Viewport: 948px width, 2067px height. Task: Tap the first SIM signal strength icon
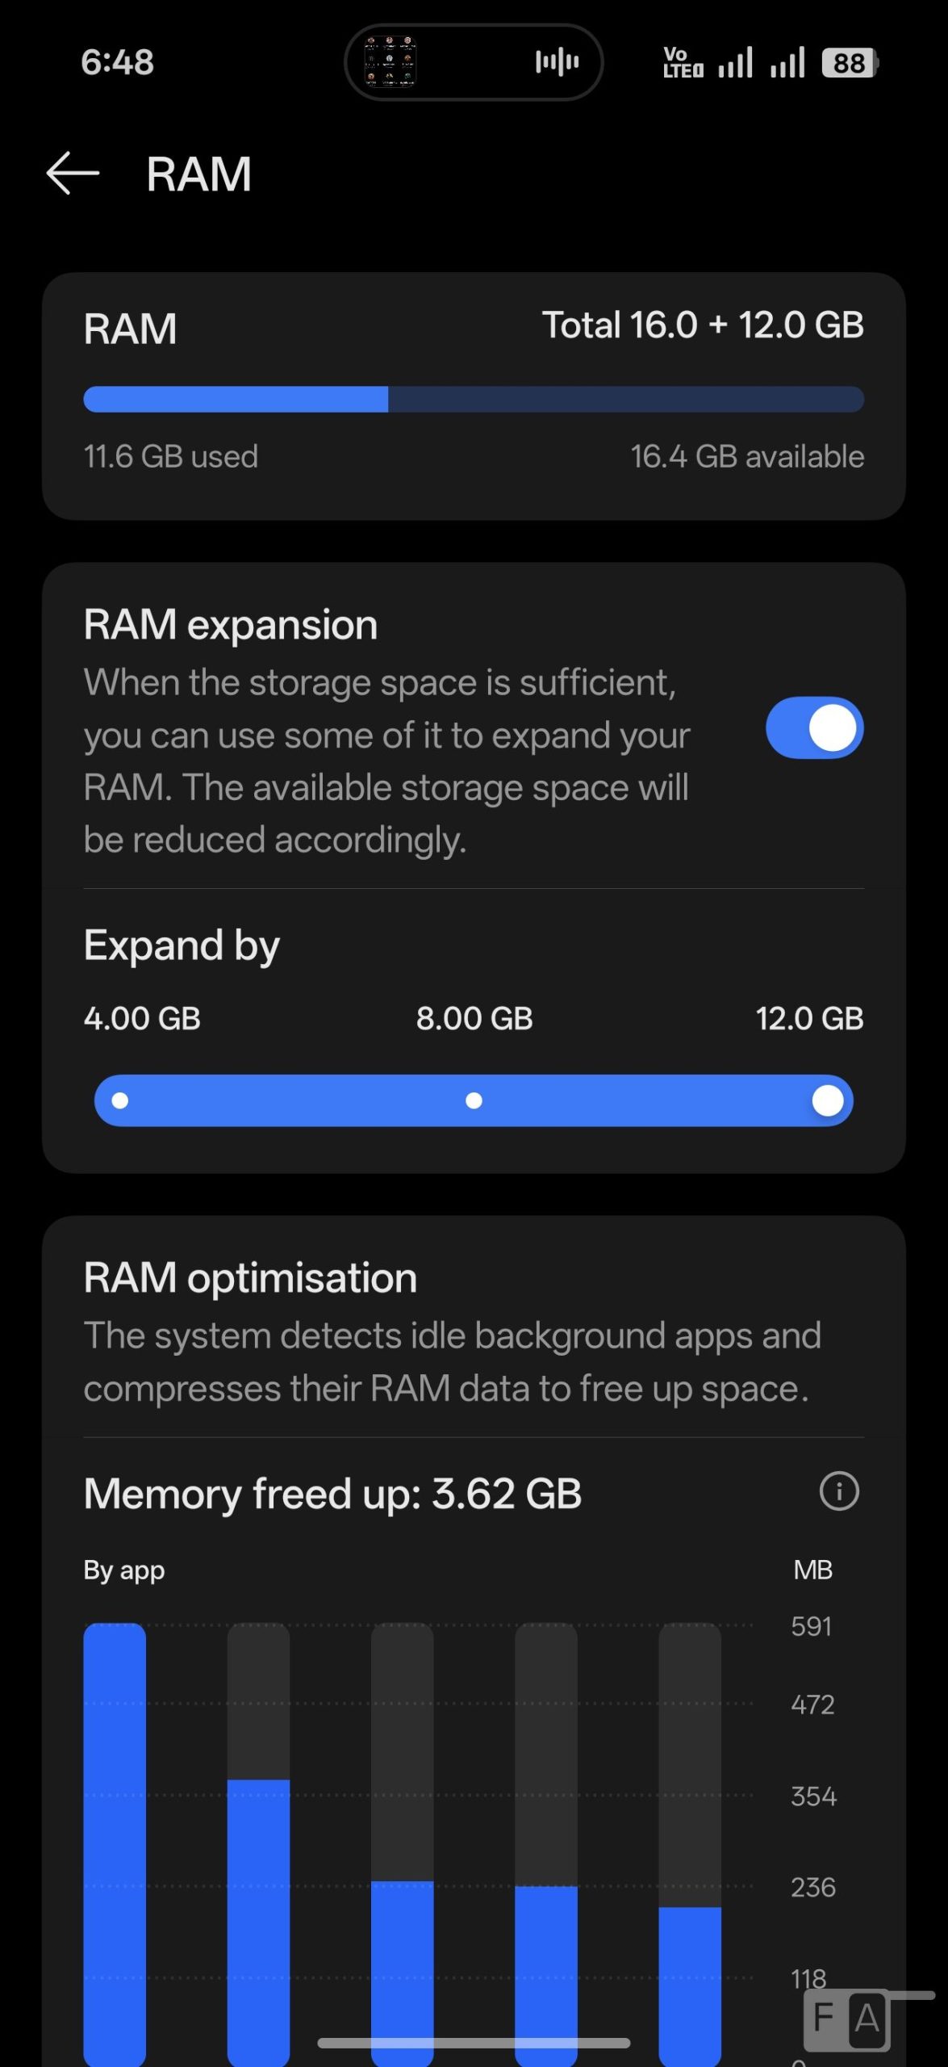click(735, 63)
